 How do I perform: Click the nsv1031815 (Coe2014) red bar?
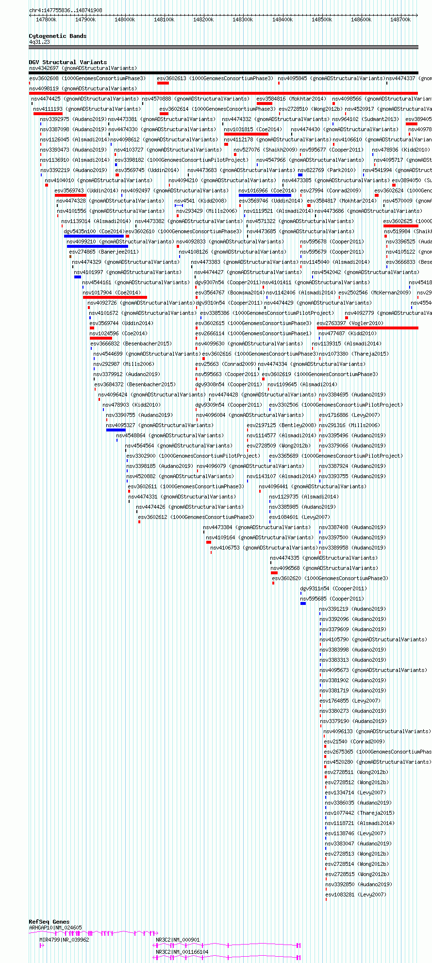tap(246, 134)
